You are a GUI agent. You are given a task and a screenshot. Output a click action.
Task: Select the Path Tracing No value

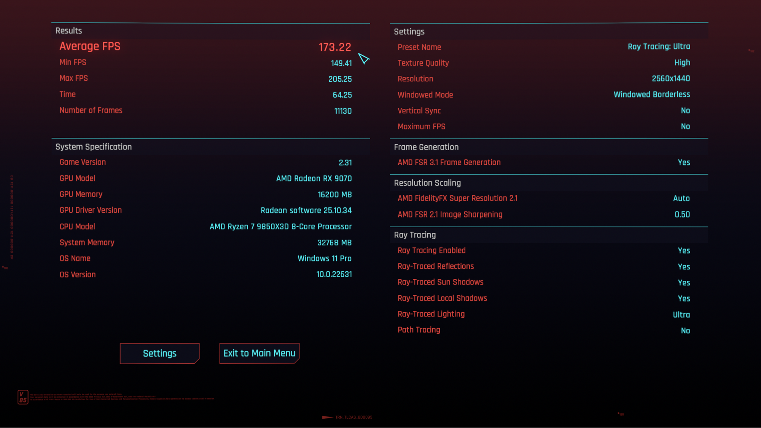(x=685, y=331)
